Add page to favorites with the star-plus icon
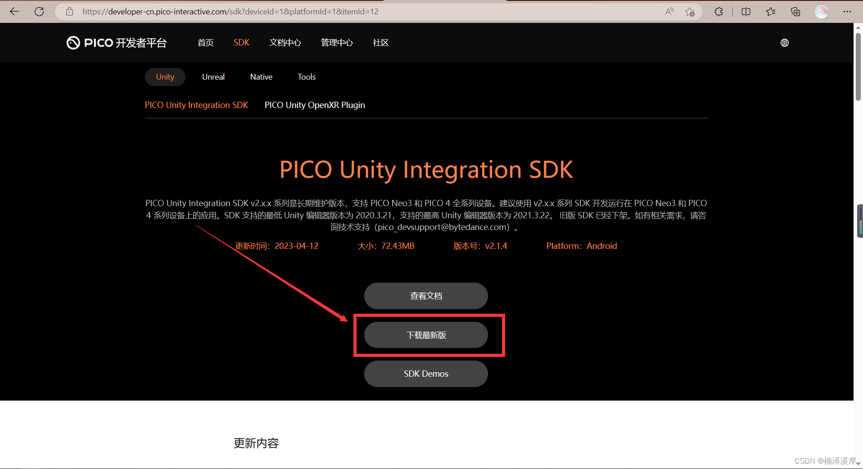863x469 pixels. tap(690, 12)
